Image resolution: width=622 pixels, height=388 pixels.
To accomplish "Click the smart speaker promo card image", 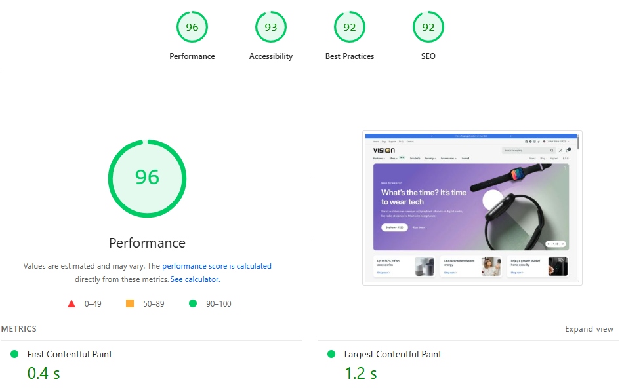I will [x=424, y=266].
